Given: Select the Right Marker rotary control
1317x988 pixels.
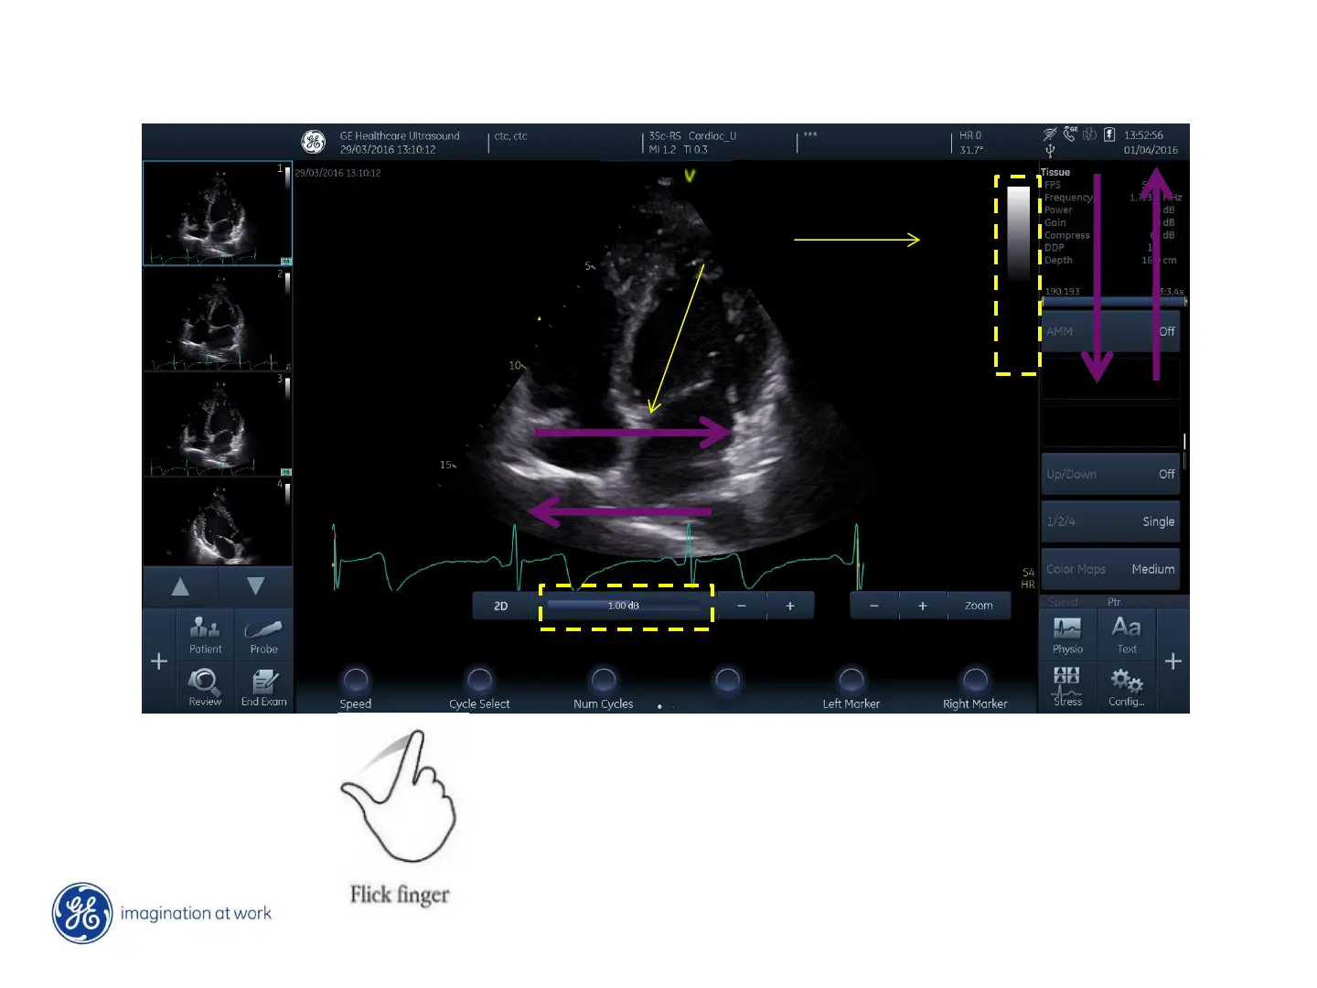Looking at the screenshot, I should 976,680.
